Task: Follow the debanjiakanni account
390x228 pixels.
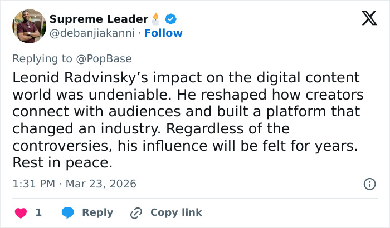Action: [x=163, y=33]
